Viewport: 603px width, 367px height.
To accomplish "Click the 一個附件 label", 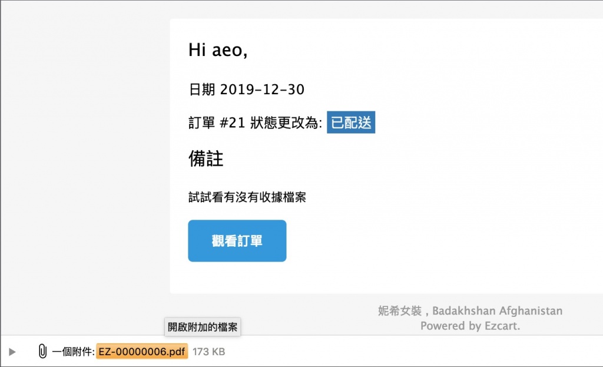I will (x=73, y=352).
